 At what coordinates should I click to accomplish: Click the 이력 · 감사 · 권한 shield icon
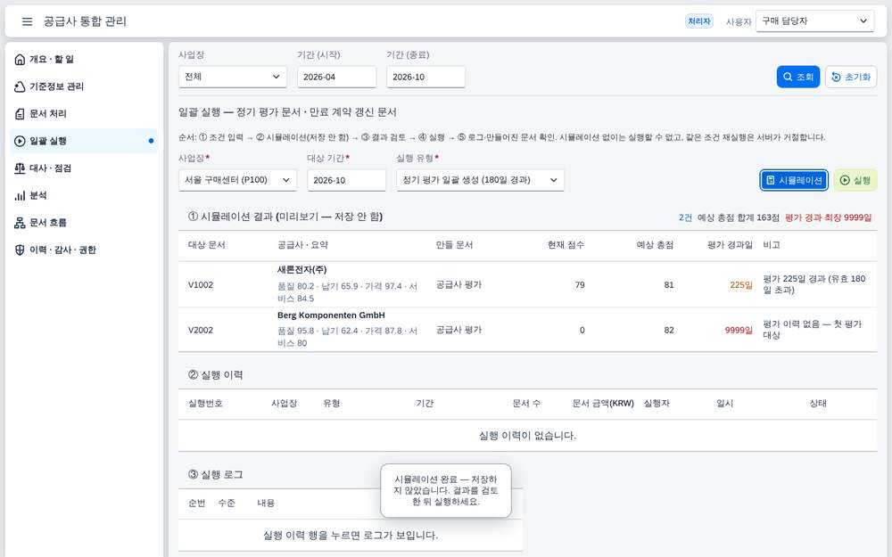(x=20, y=250)
